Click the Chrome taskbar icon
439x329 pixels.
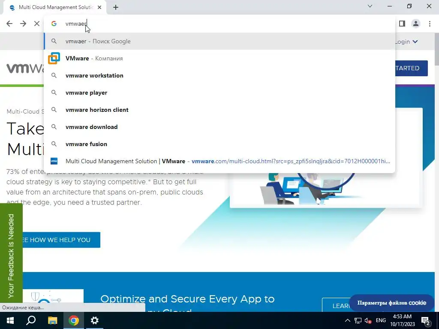74,320
